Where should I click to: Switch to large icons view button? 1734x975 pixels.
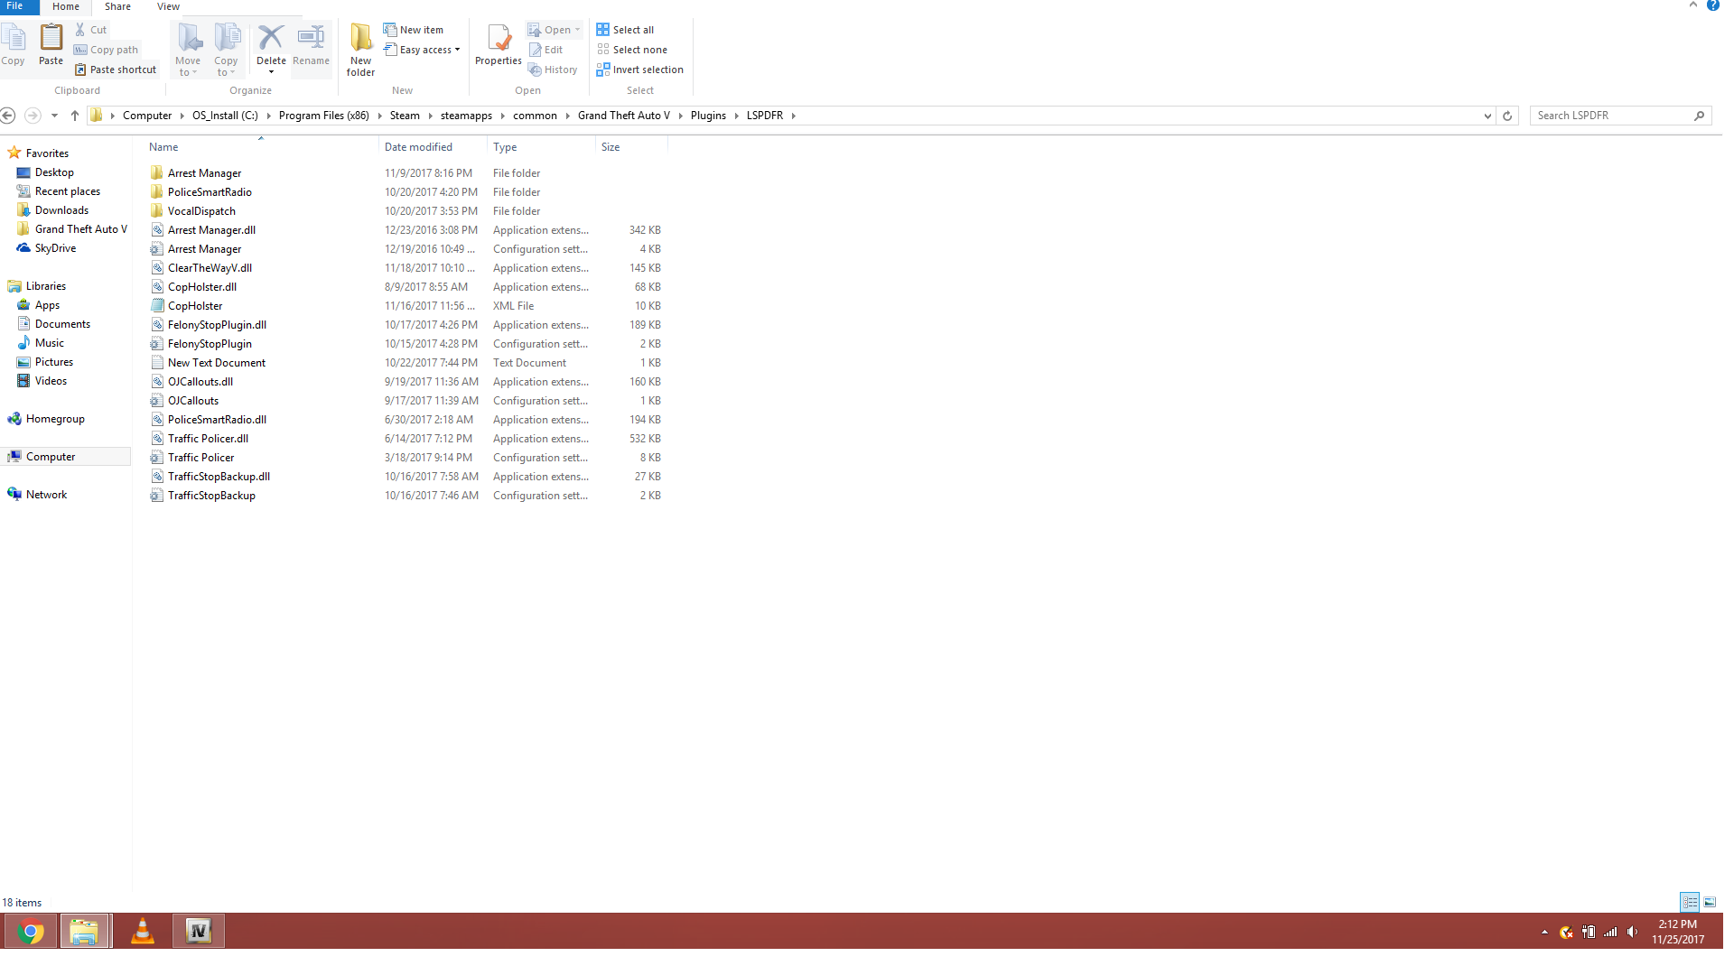[1710, 902]
